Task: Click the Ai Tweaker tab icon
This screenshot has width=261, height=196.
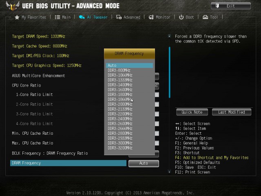Action: pos(82,17)
